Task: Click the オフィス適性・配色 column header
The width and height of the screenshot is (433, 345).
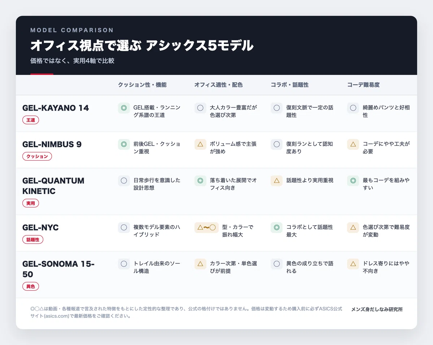Action: click(218, 85)
